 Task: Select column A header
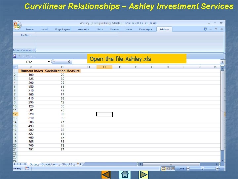pos(31,67)
